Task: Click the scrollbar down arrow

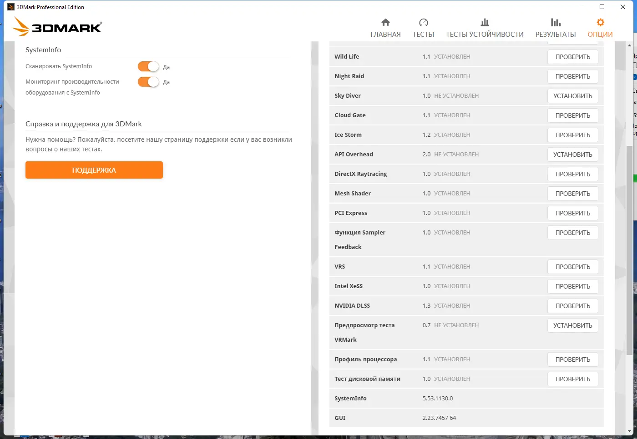Action: coord(629,431)
